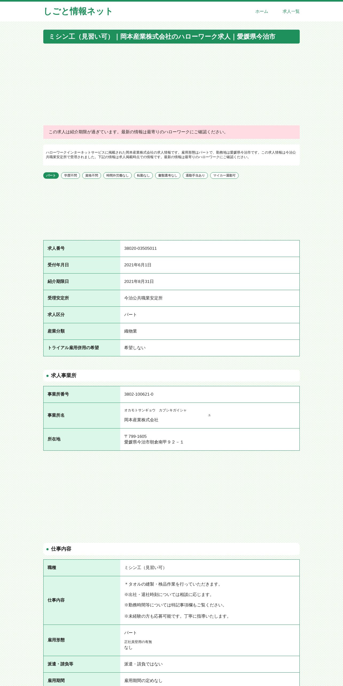Click the 産業分類 row label
Screen dimensions: 343x686
pos(56,331)
